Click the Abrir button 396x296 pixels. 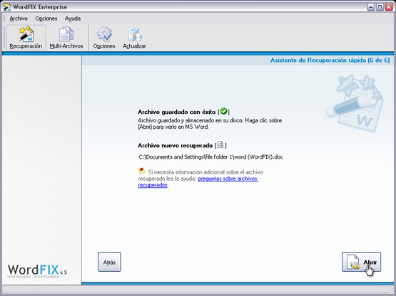(361, 262)
